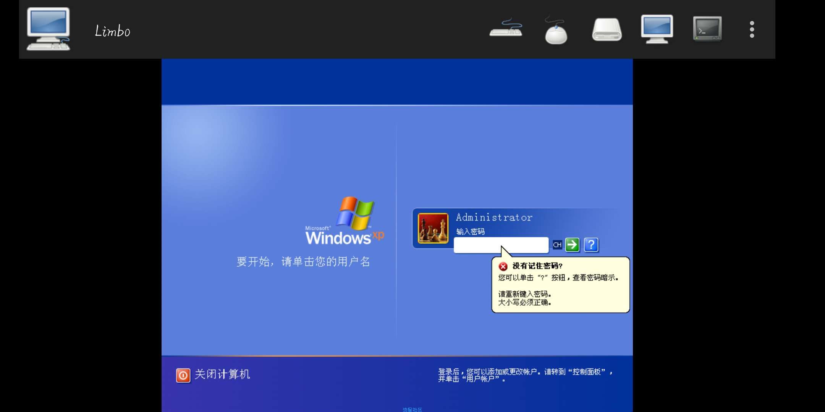
Task: Click the 关闭计算机 label
Action: point(222,374)
